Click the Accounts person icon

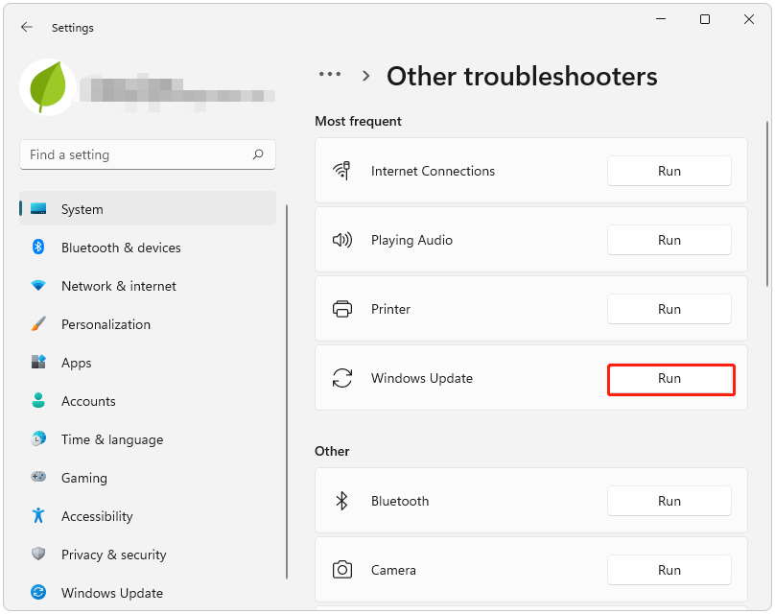pos(38,400)
